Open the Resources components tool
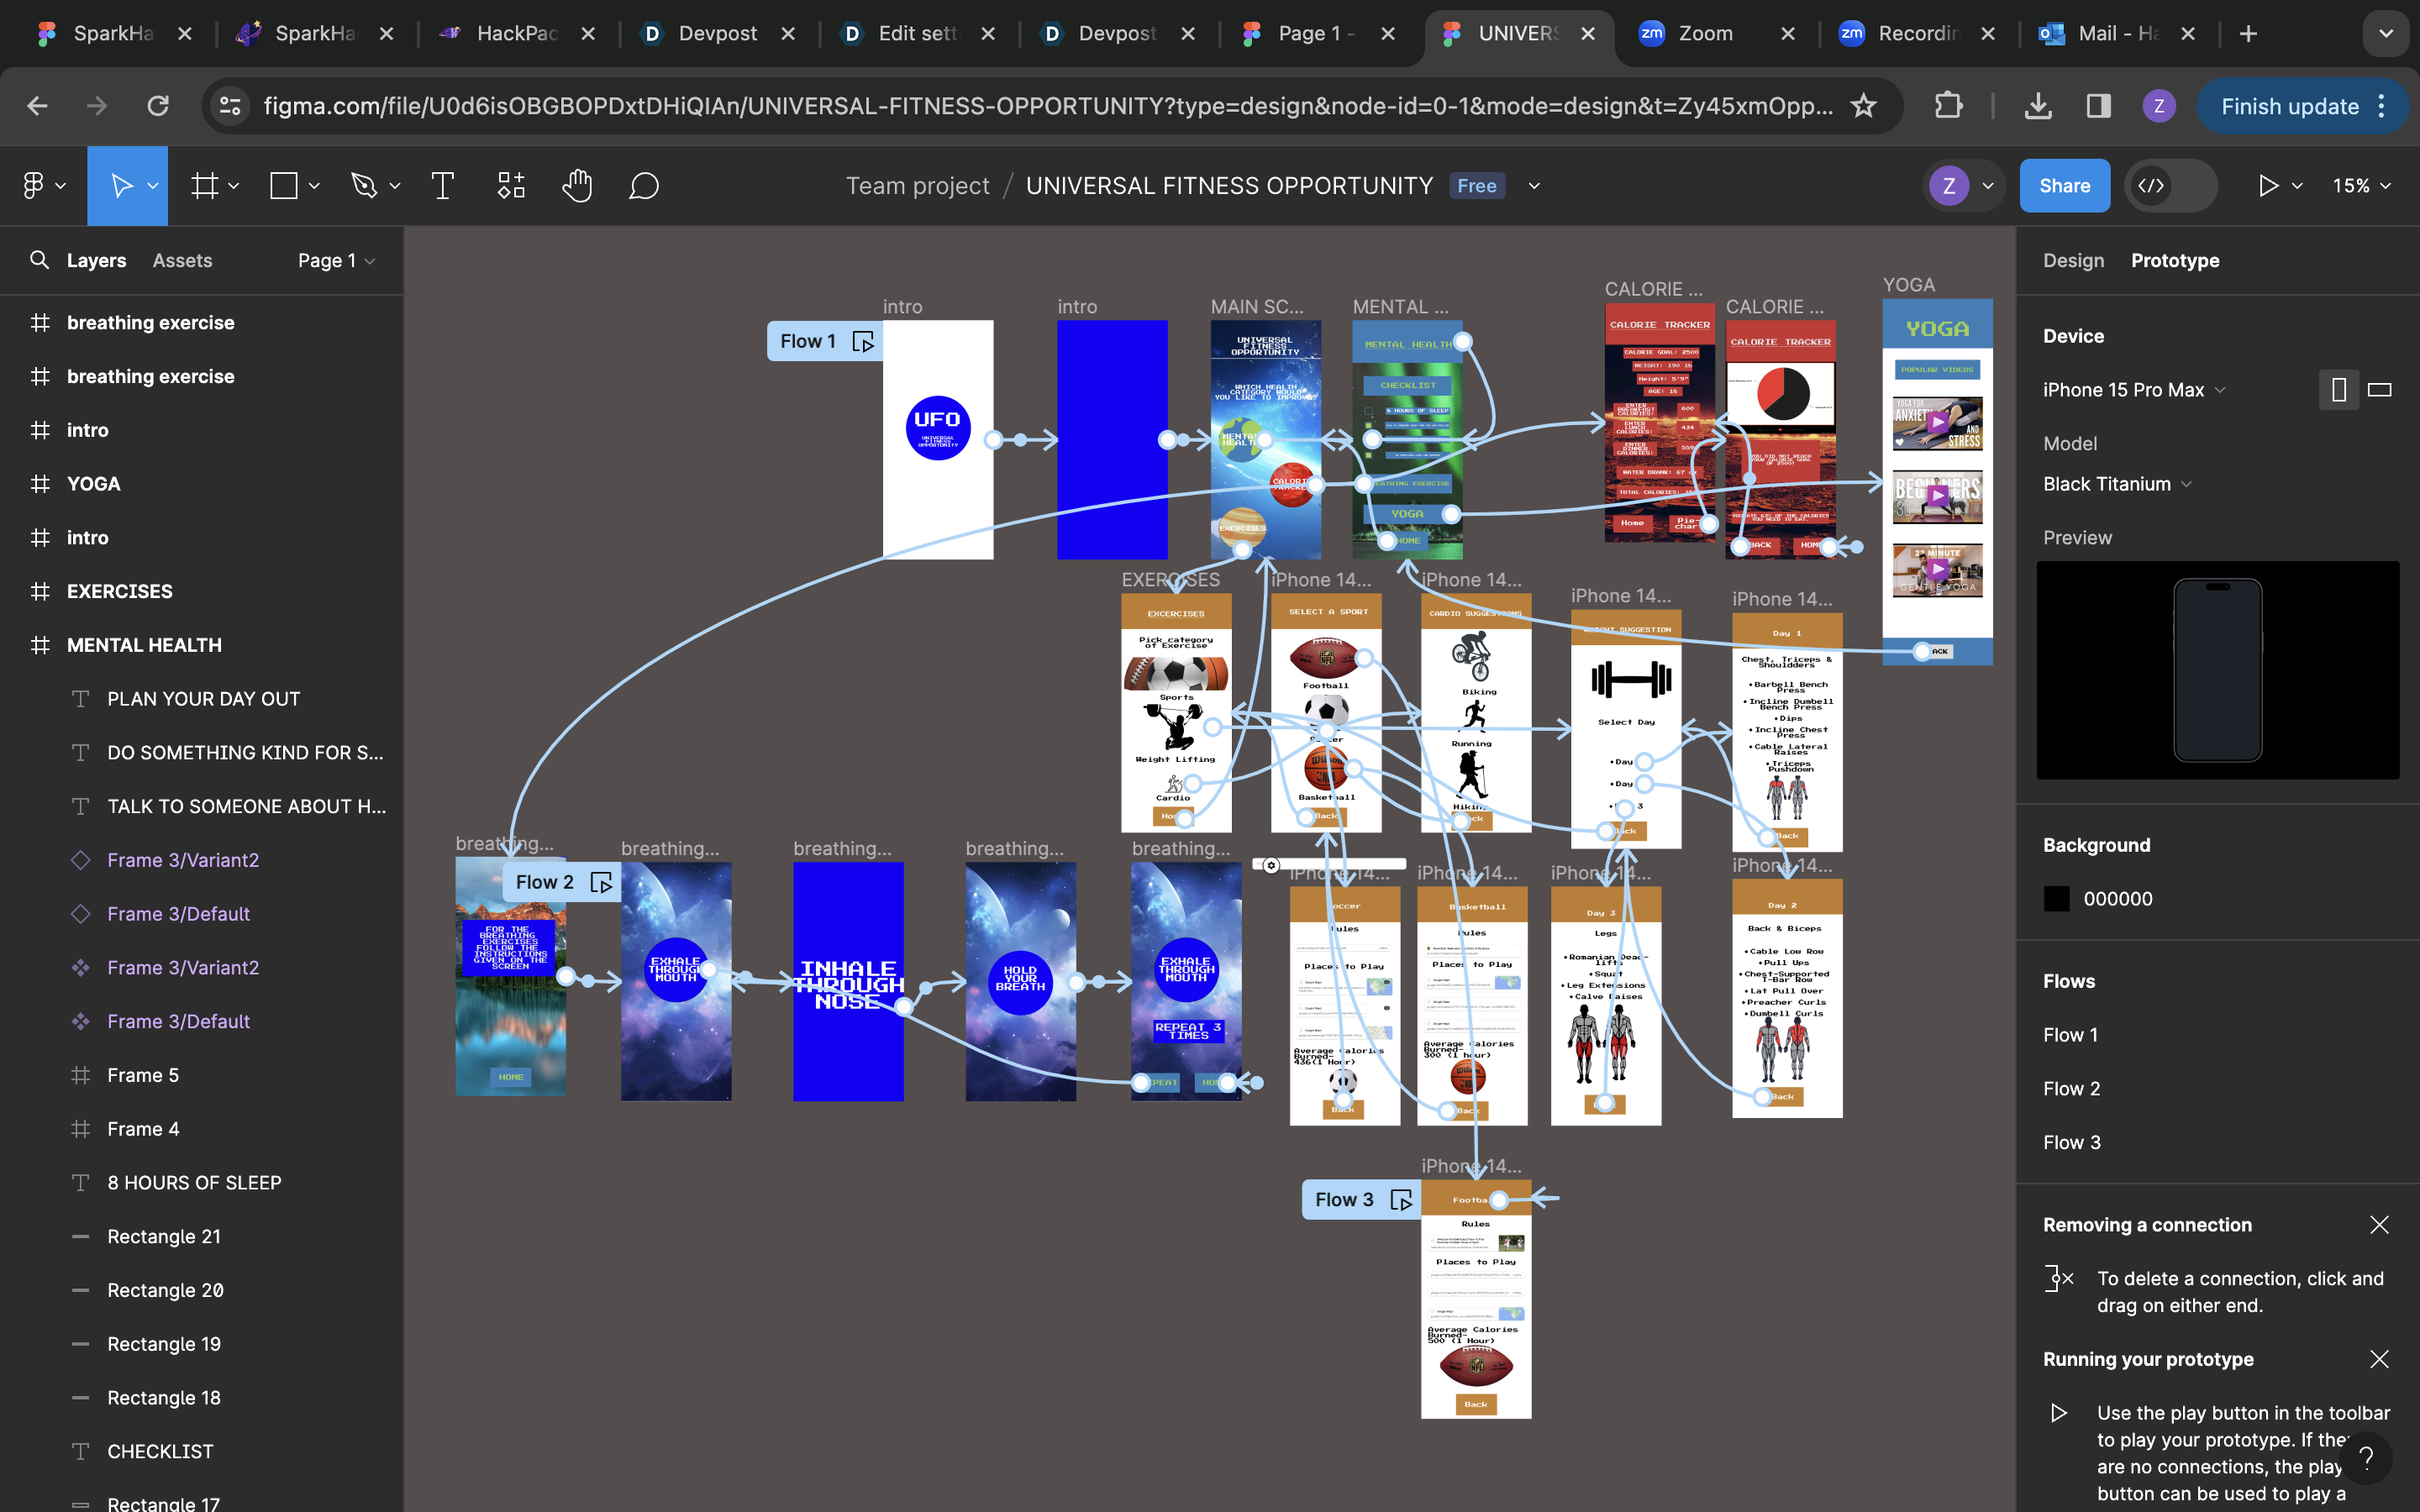 click(511, 186)
